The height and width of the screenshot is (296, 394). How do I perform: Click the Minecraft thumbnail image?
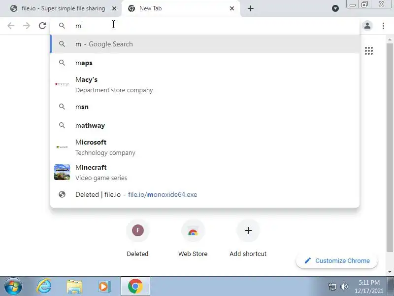(x=62, y=172)
